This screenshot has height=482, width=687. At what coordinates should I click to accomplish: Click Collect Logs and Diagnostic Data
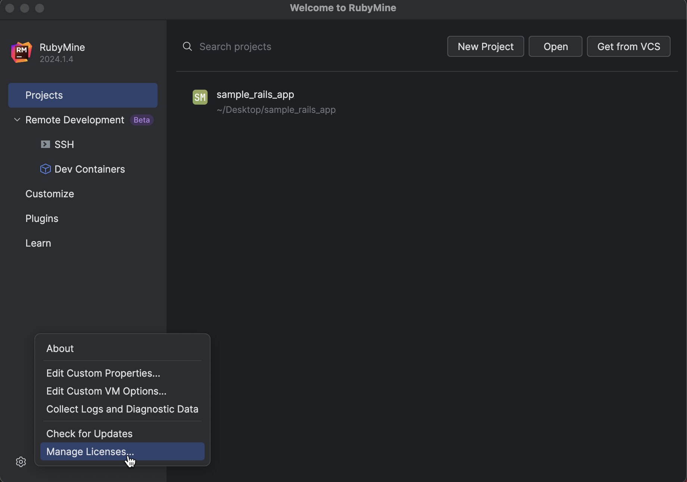click(x=122, y=409)
